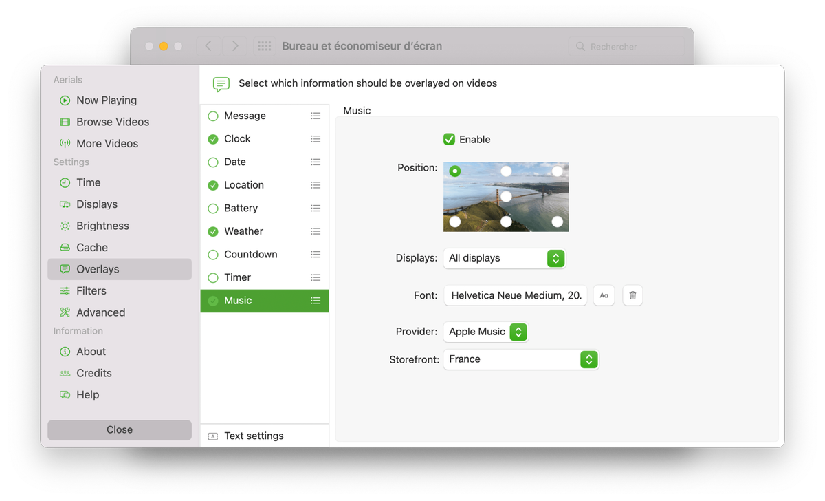Toggle off the Weather overlay
Viewport: 825px width, 501px height.
coord(212,231)
